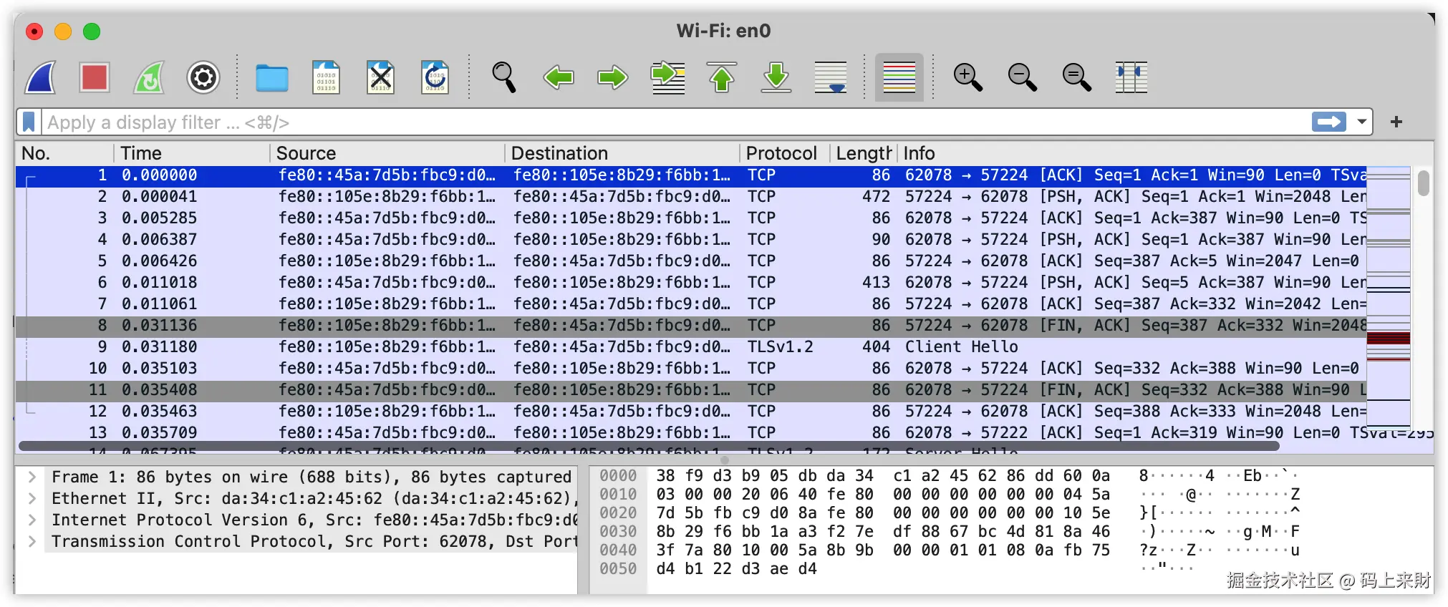
Task: Go to specified packet icon
Action: 667,77
